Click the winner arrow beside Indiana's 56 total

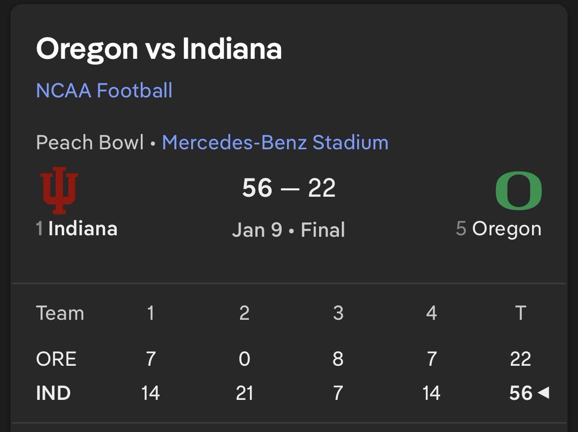coord(543,393)
